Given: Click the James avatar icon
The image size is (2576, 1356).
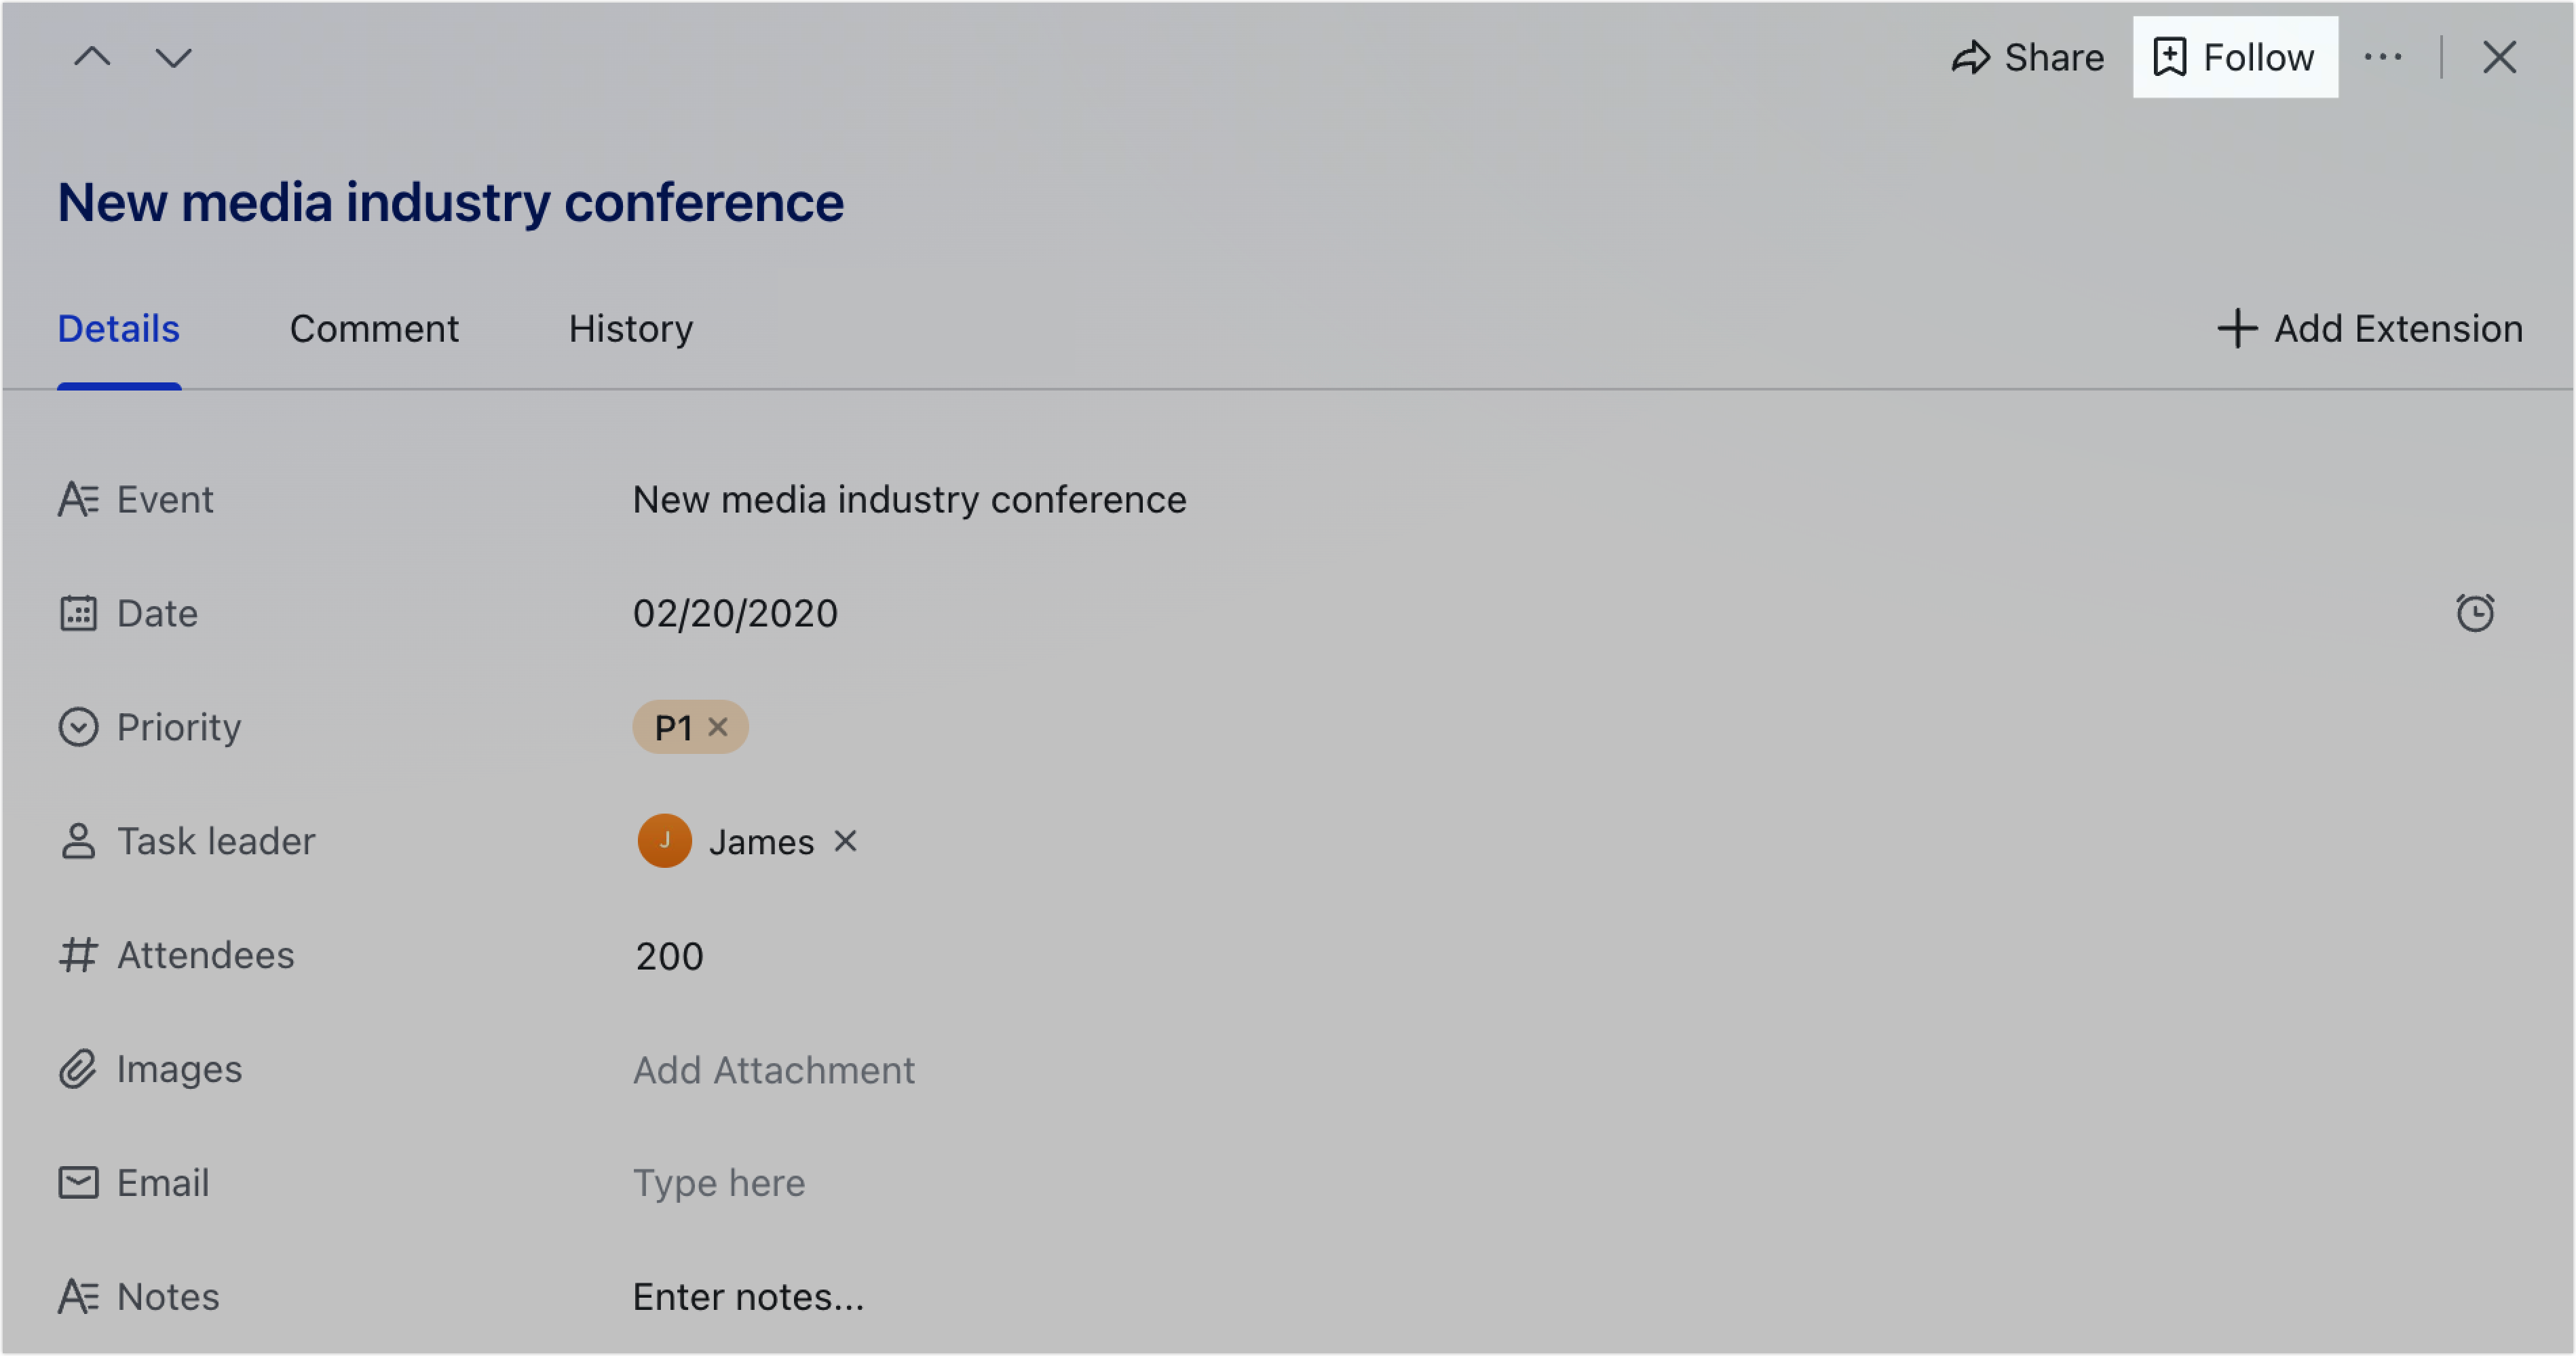Looking at the screenshot, I should tap(664, 840).
